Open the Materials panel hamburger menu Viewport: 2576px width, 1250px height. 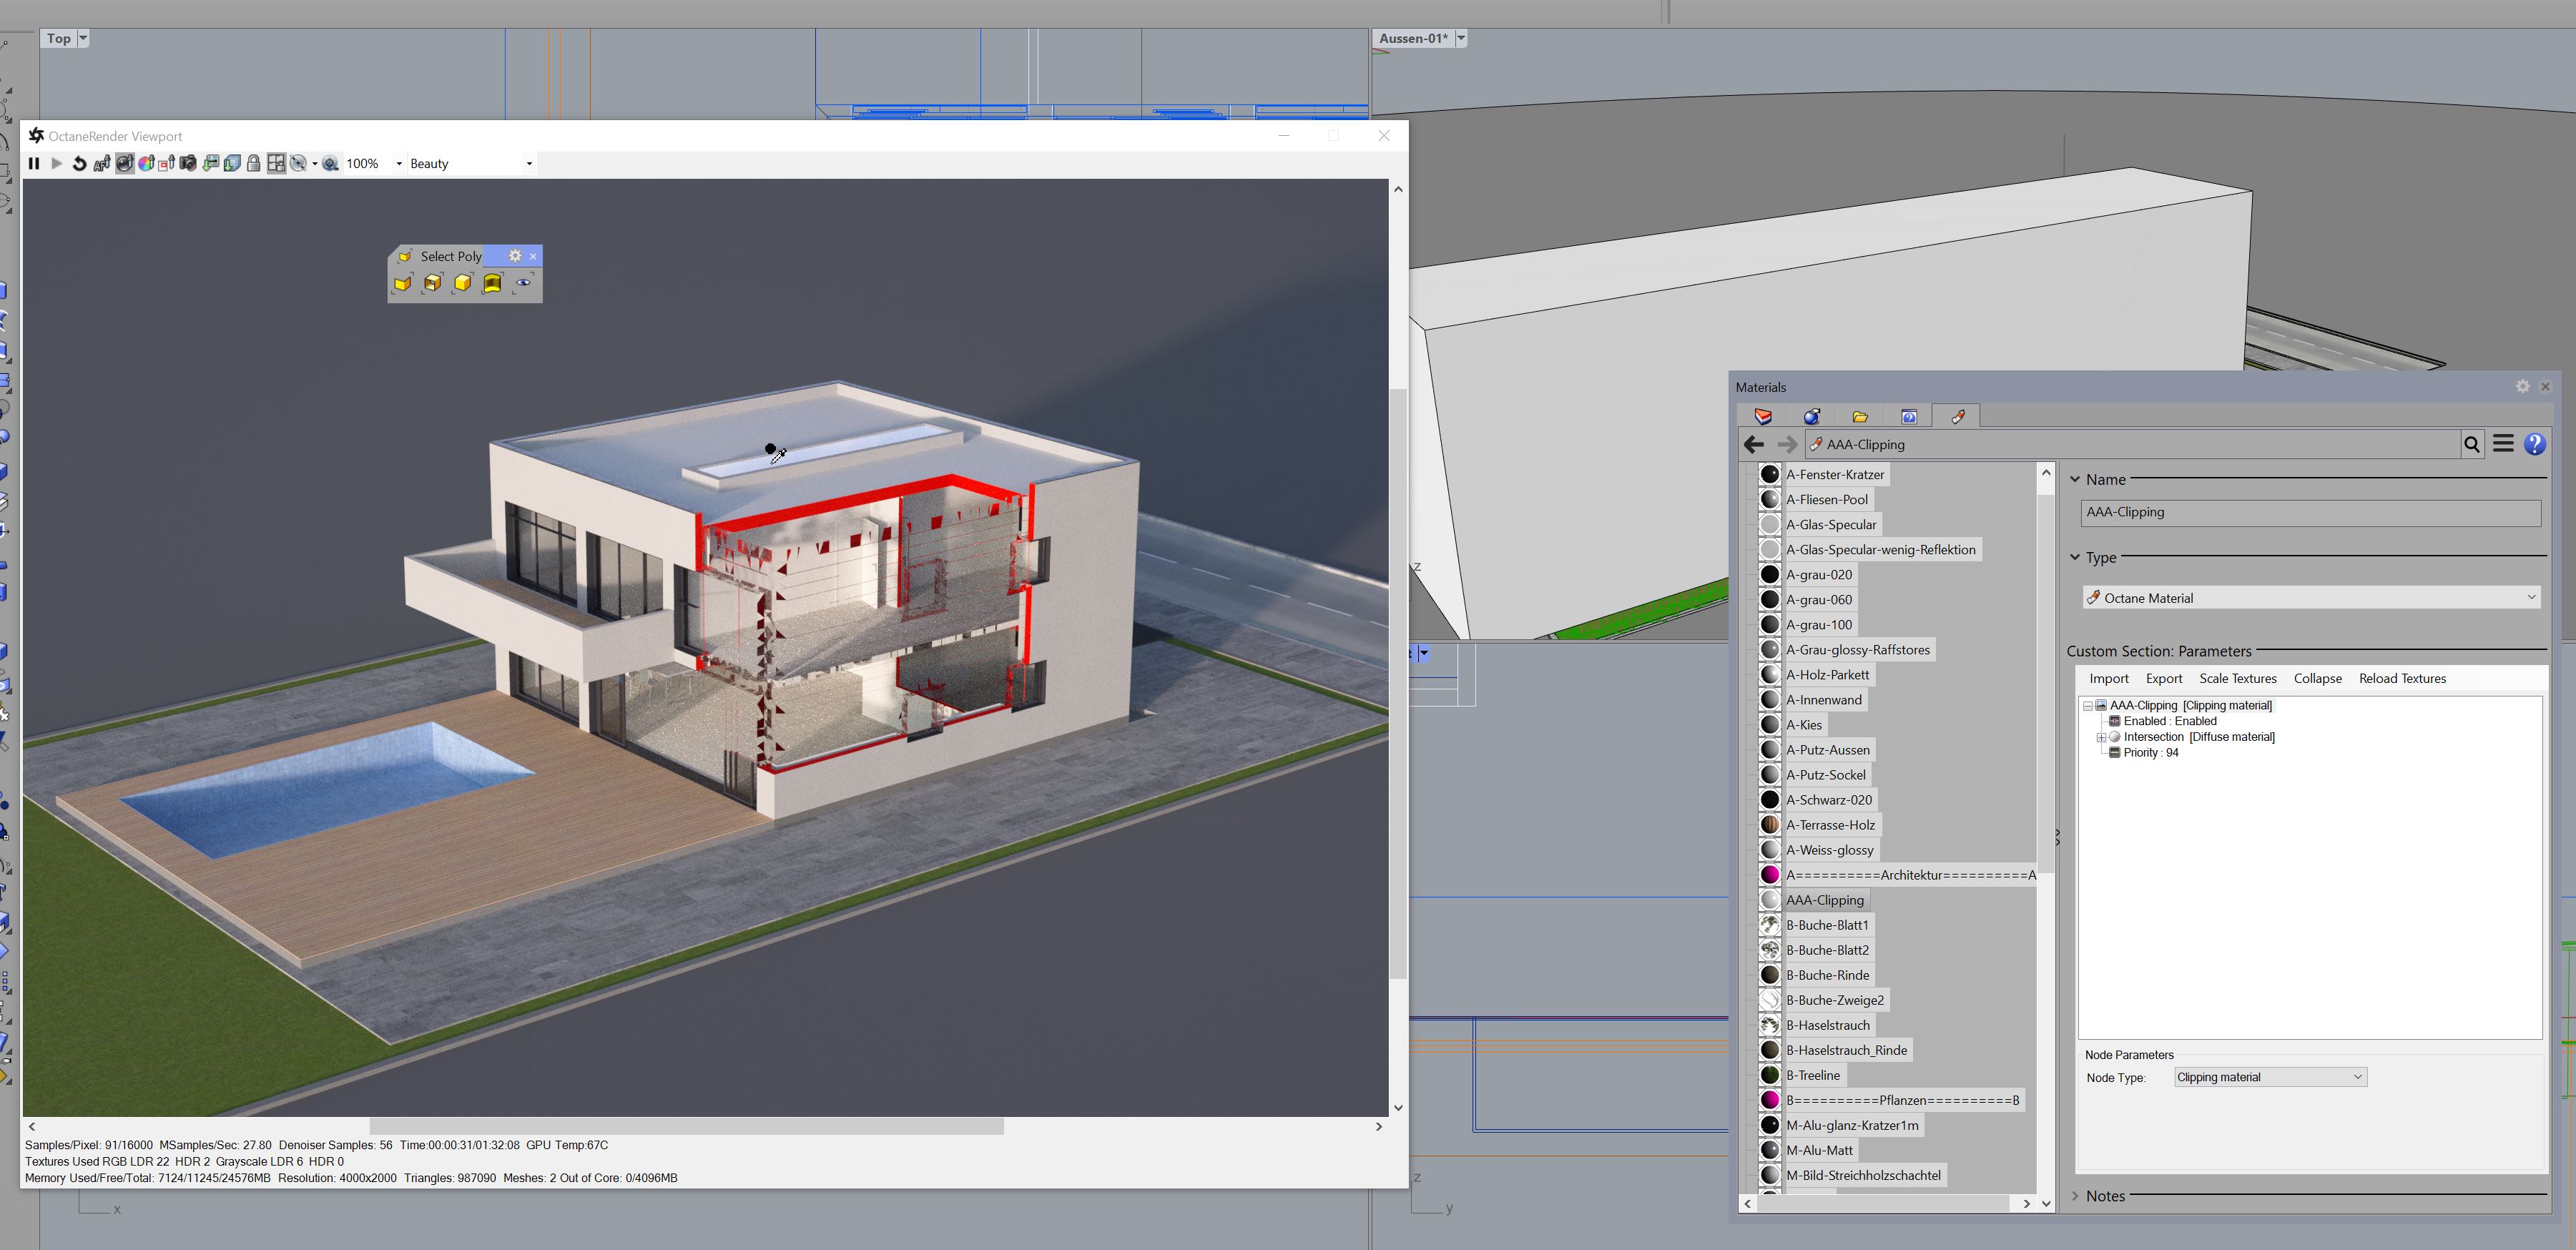[x=2503, y=444]
